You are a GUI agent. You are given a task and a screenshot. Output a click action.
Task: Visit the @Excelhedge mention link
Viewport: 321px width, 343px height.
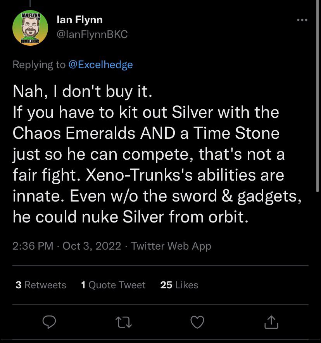tap(100, 64)
